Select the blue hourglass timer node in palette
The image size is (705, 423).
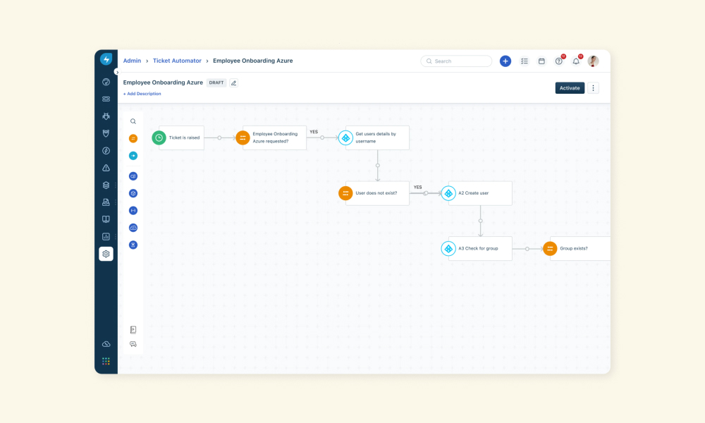[x=133, y=245]
